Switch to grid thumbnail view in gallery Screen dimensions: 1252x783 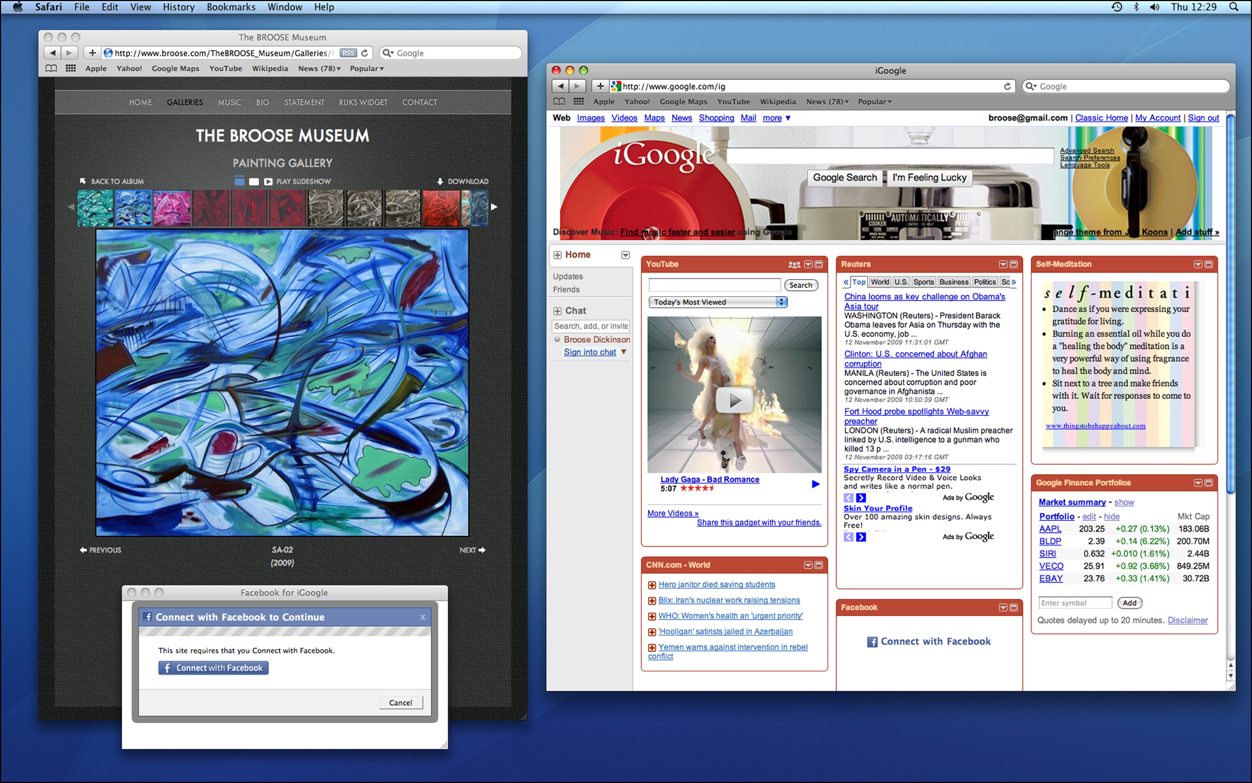[240, 181]
